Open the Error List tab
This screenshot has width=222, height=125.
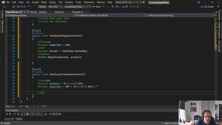tap(9, 119)
